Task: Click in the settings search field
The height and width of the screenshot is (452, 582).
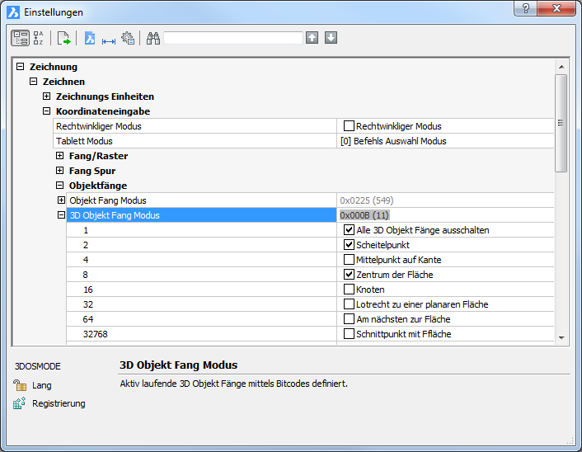Action: click(233, 38)
